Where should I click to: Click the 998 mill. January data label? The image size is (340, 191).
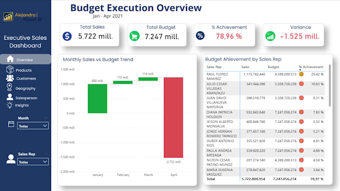[97, 81]
